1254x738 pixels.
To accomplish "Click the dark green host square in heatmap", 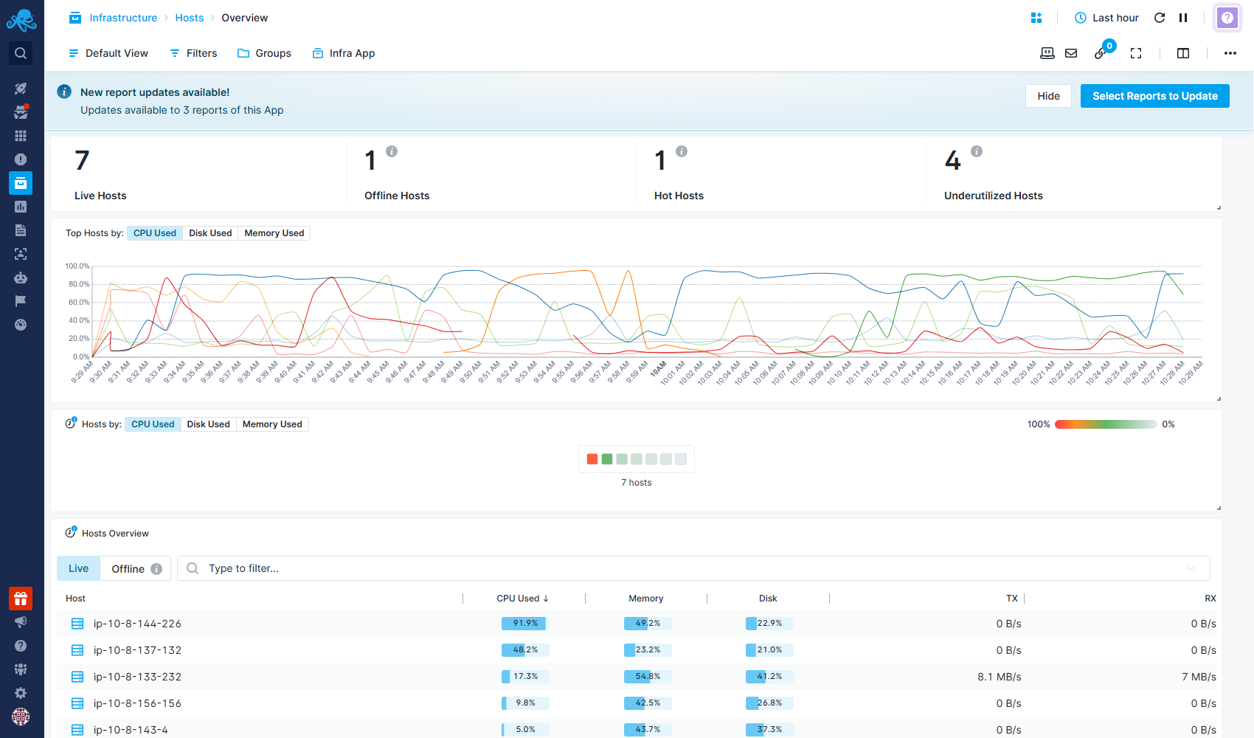I will click(607, 459).
